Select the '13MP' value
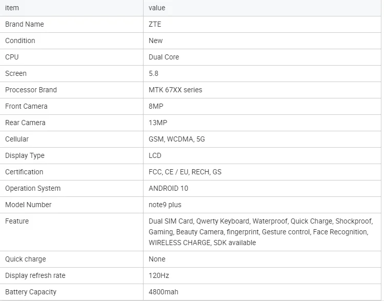The height and width of the screenshot is (301, 384). 158,123
